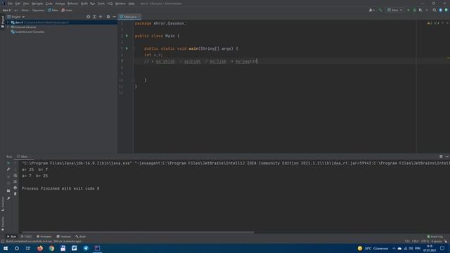Image resolution: width=450 pixels, height=253 pixels.
Task: Open Run panel gear settings
Action: click(441, 157)
